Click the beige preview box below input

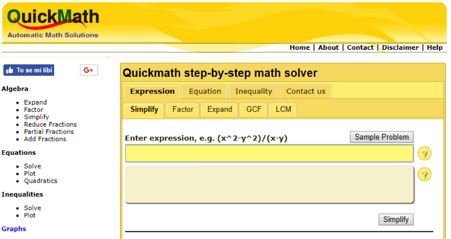tap(269, 184)
